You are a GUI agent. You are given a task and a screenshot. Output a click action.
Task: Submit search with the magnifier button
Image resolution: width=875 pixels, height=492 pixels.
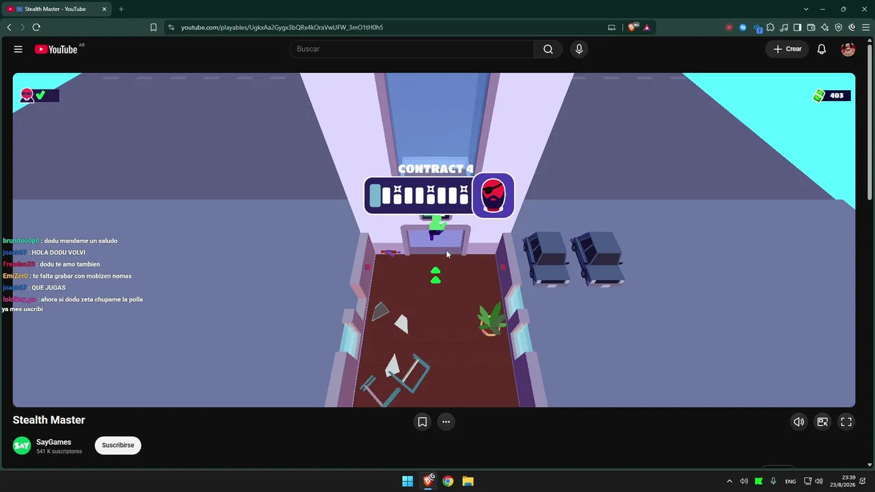(x=548, y=49)
